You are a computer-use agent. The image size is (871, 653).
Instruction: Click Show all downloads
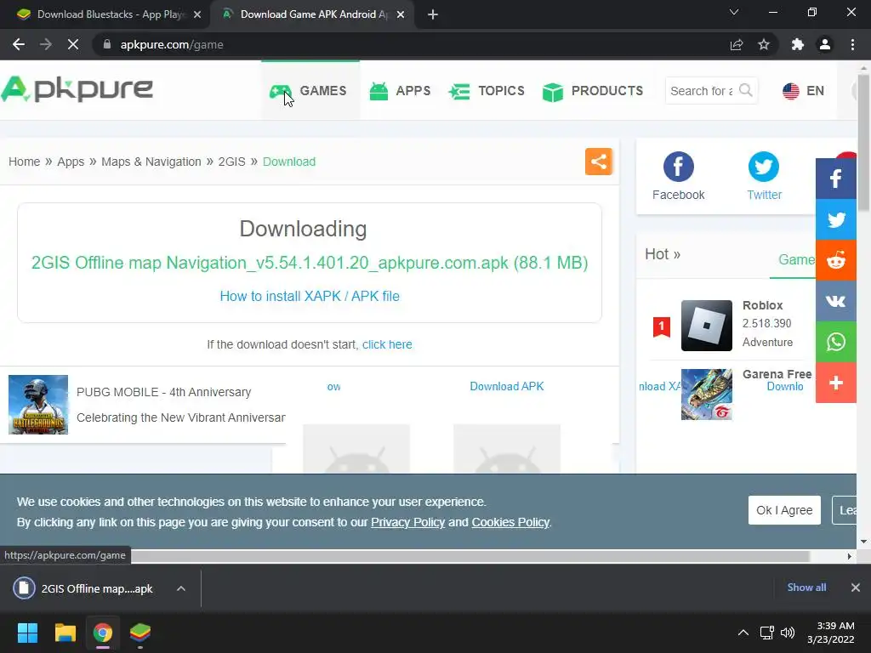click(806, 588)
